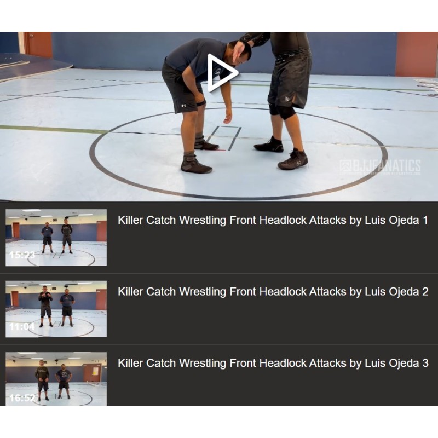438x438 pixels.
Task: Click the empty area of first playlist row
Action: click(272, 249)
